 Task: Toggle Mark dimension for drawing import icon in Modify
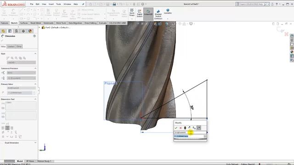199,128
